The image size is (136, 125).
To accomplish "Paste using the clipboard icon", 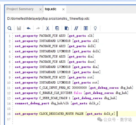I will (x=67, y=28).
